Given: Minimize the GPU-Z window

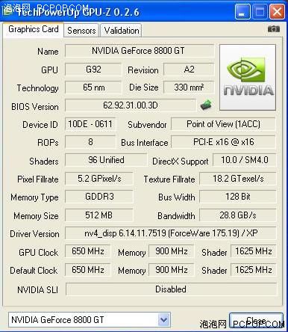Looking at the screenshot, I should pyautogui.click(x=242, y=11).
